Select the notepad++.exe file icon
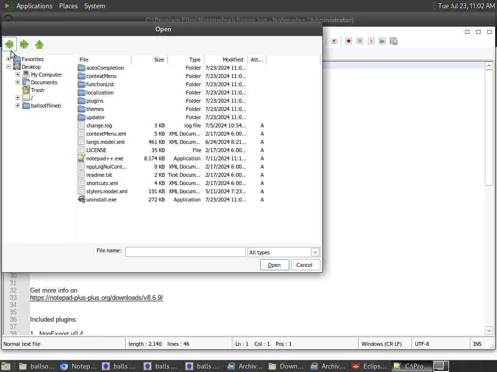 pyautogui.click(x=82, y=158)
